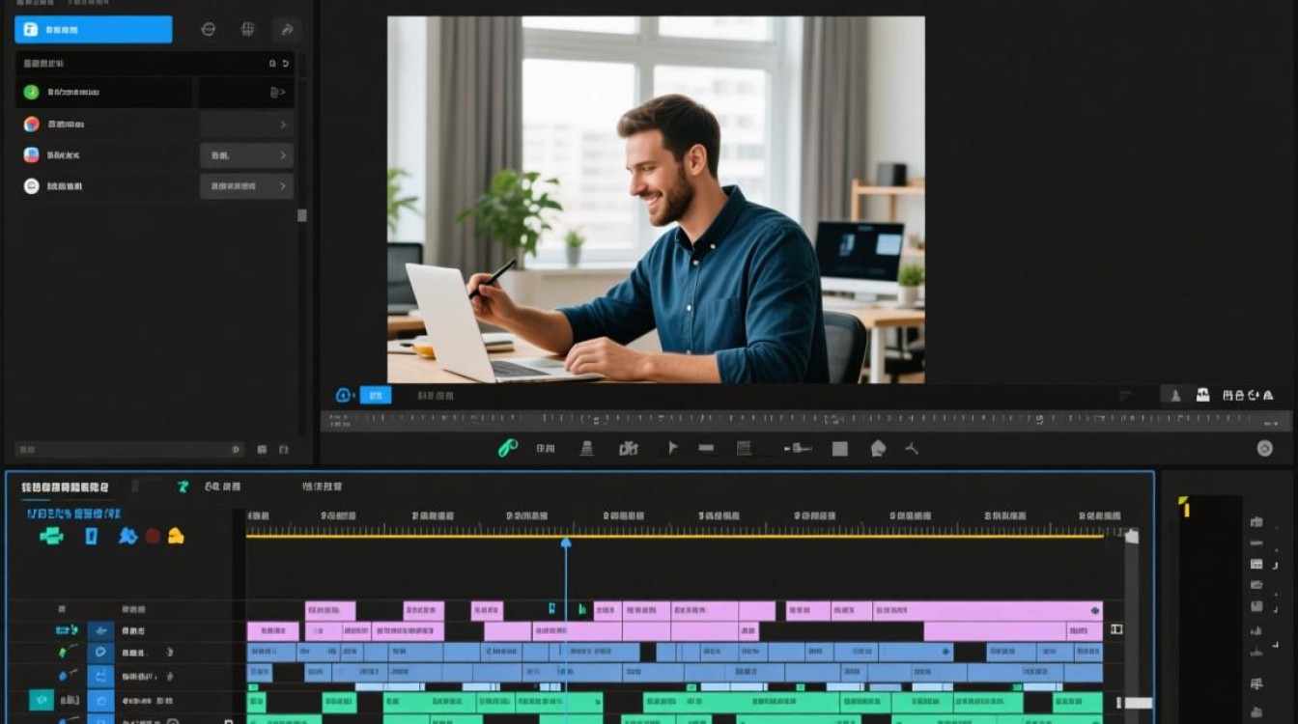Click the pentagon shape icon in preview toolbar

click(x=878, y=448)
